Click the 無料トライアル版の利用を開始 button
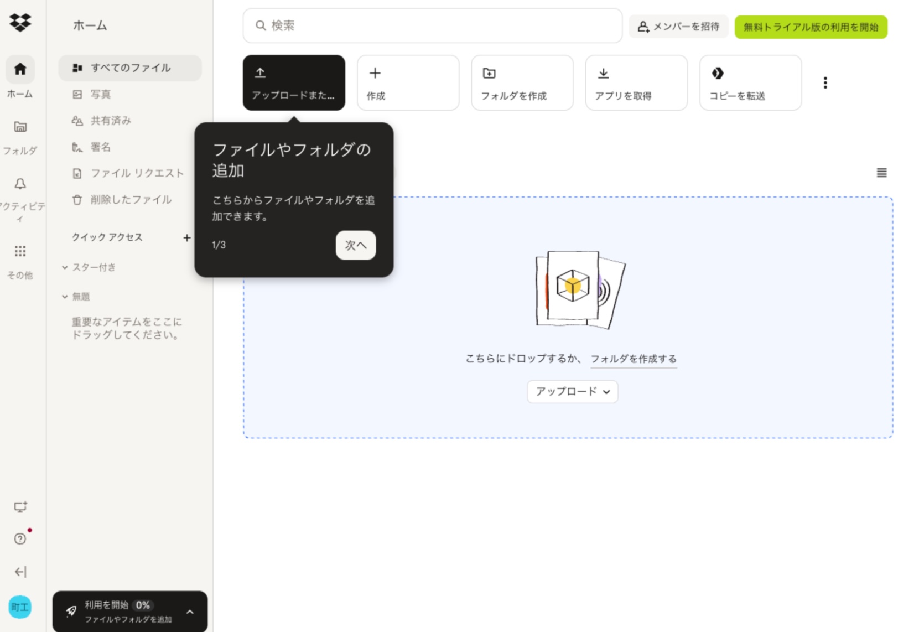Image resolution: width=919 pixels, height=632 pixels. pos(811,27)
